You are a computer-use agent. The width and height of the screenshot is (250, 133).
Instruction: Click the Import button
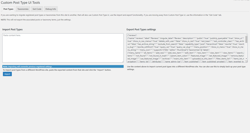coord(7,74)
